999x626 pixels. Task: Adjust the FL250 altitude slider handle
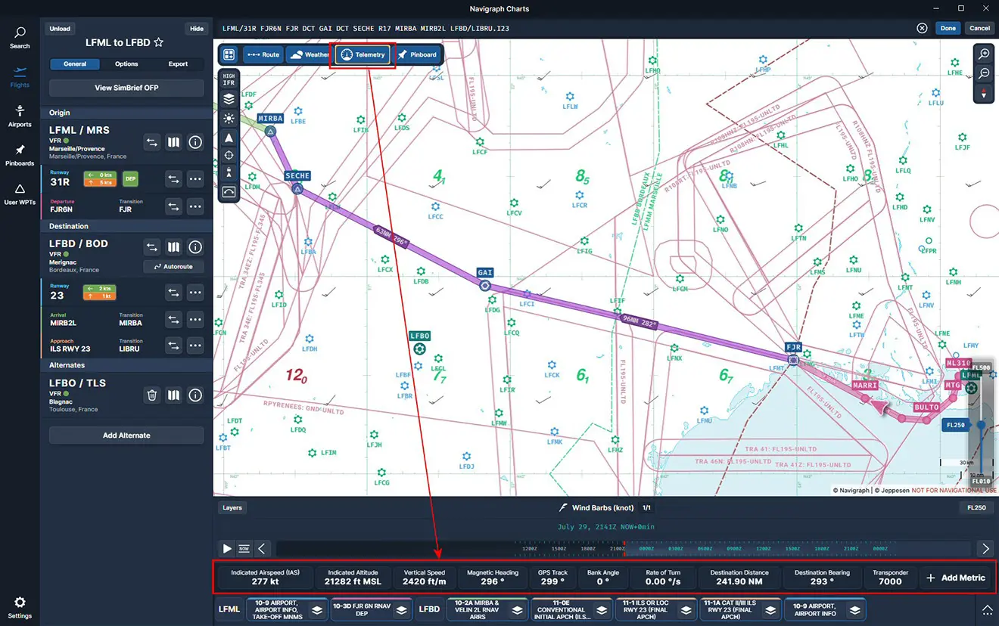(981, 425)
